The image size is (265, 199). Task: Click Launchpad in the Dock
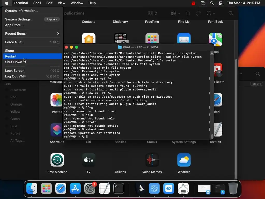point(46,188)
